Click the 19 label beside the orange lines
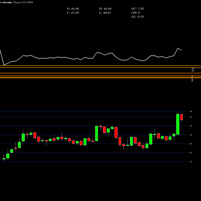This screenshot has height=201, width=201. (193, 69)
